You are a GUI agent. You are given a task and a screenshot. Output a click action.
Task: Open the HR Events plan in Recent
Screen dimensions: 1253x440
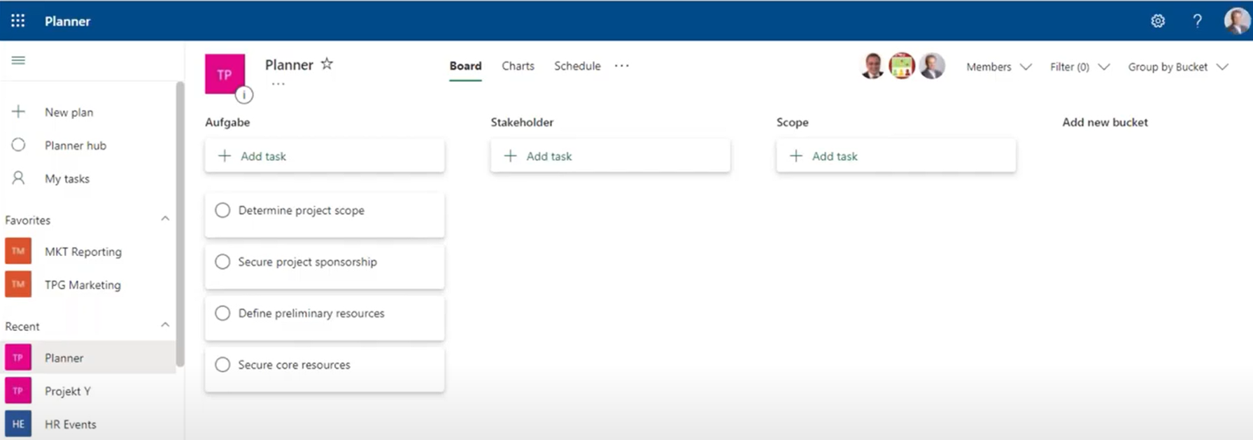click(x=70, y=424)
